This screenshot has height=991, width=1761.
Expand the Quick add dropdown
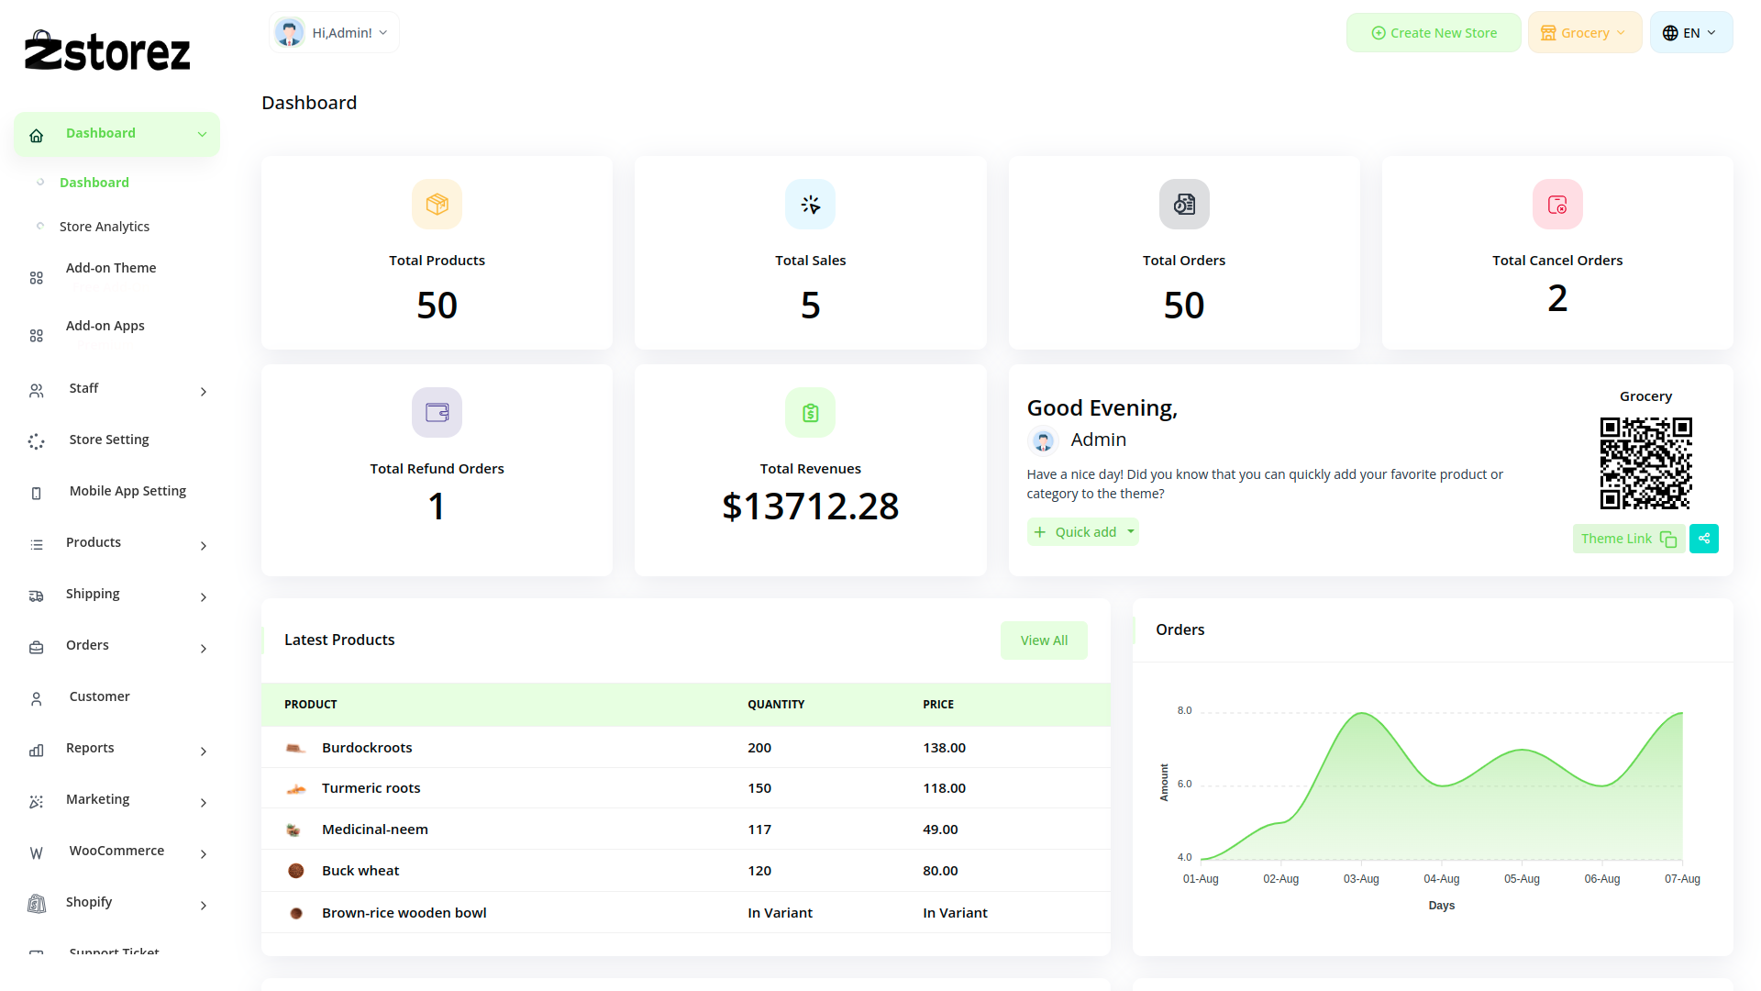(x=1130, y=532)
